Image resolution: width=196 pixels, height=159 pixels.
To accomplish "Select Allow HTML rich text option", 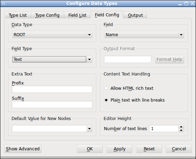I will 129,88.
